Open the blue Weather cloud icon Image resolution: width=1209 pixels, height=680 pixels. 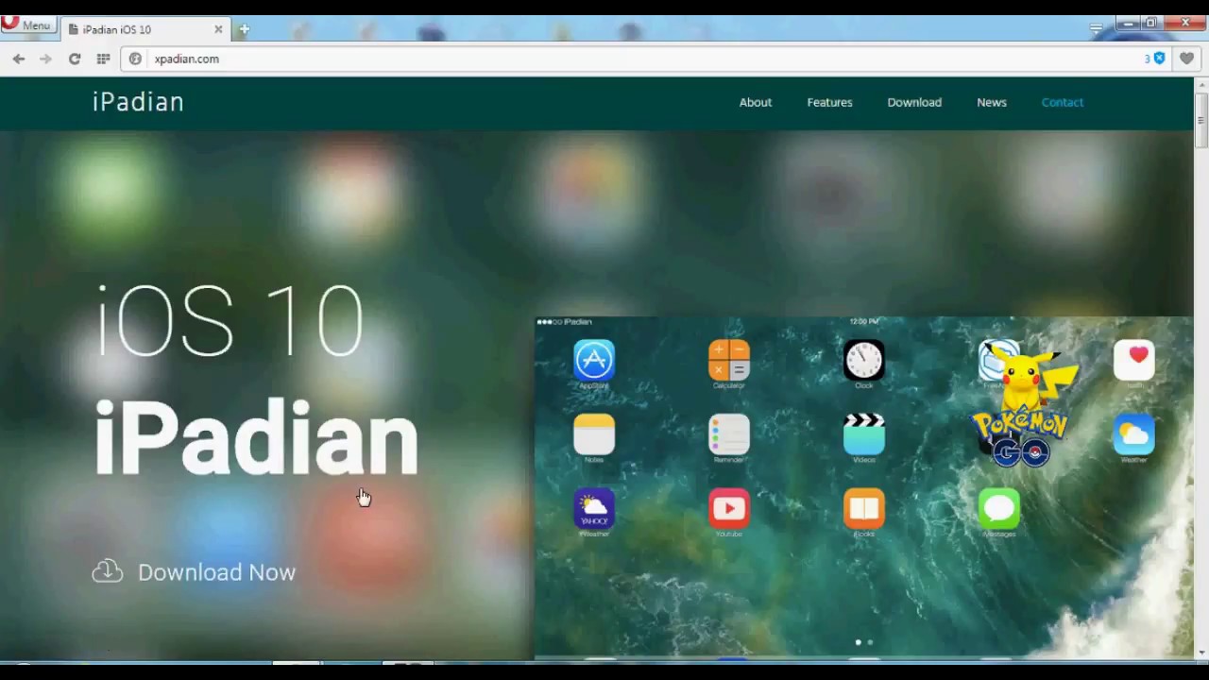coord(1134,434)
